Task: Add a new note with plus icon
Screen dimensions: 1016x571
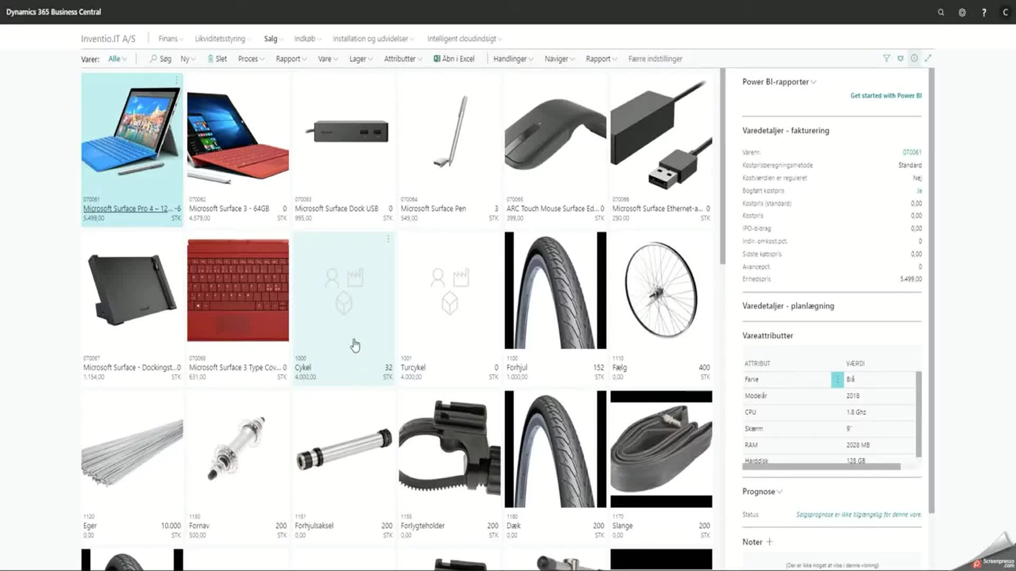Action: (769, 542)
